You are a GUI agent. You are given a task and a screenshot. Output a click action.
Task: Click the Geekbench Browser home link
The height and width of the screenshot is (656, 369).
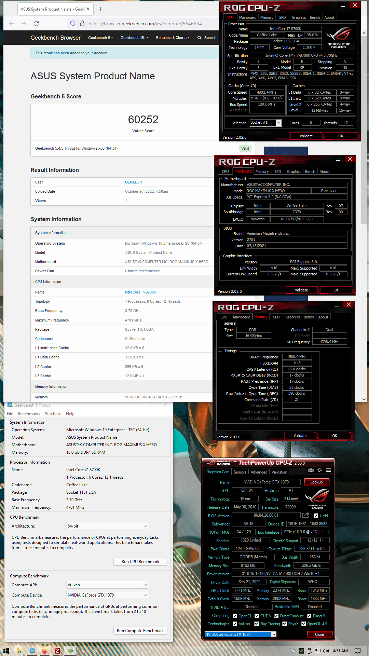(55, 38)
